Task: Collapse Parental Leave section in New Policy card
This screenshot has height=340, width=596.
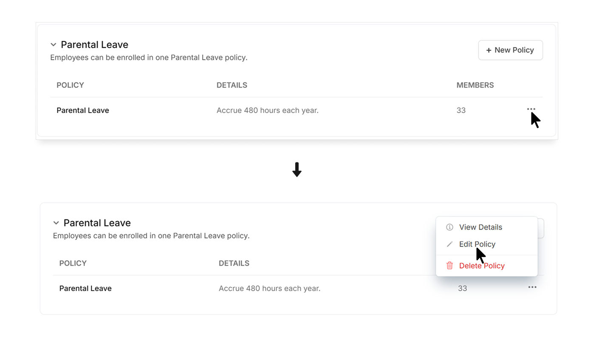Action: [53, 45]
